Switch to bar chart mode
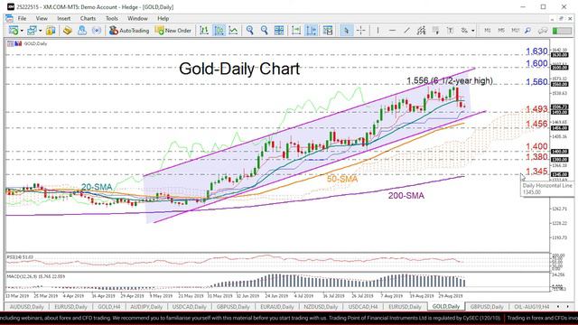This screenshot has width=578, height=325. click(x=204, y=31)
